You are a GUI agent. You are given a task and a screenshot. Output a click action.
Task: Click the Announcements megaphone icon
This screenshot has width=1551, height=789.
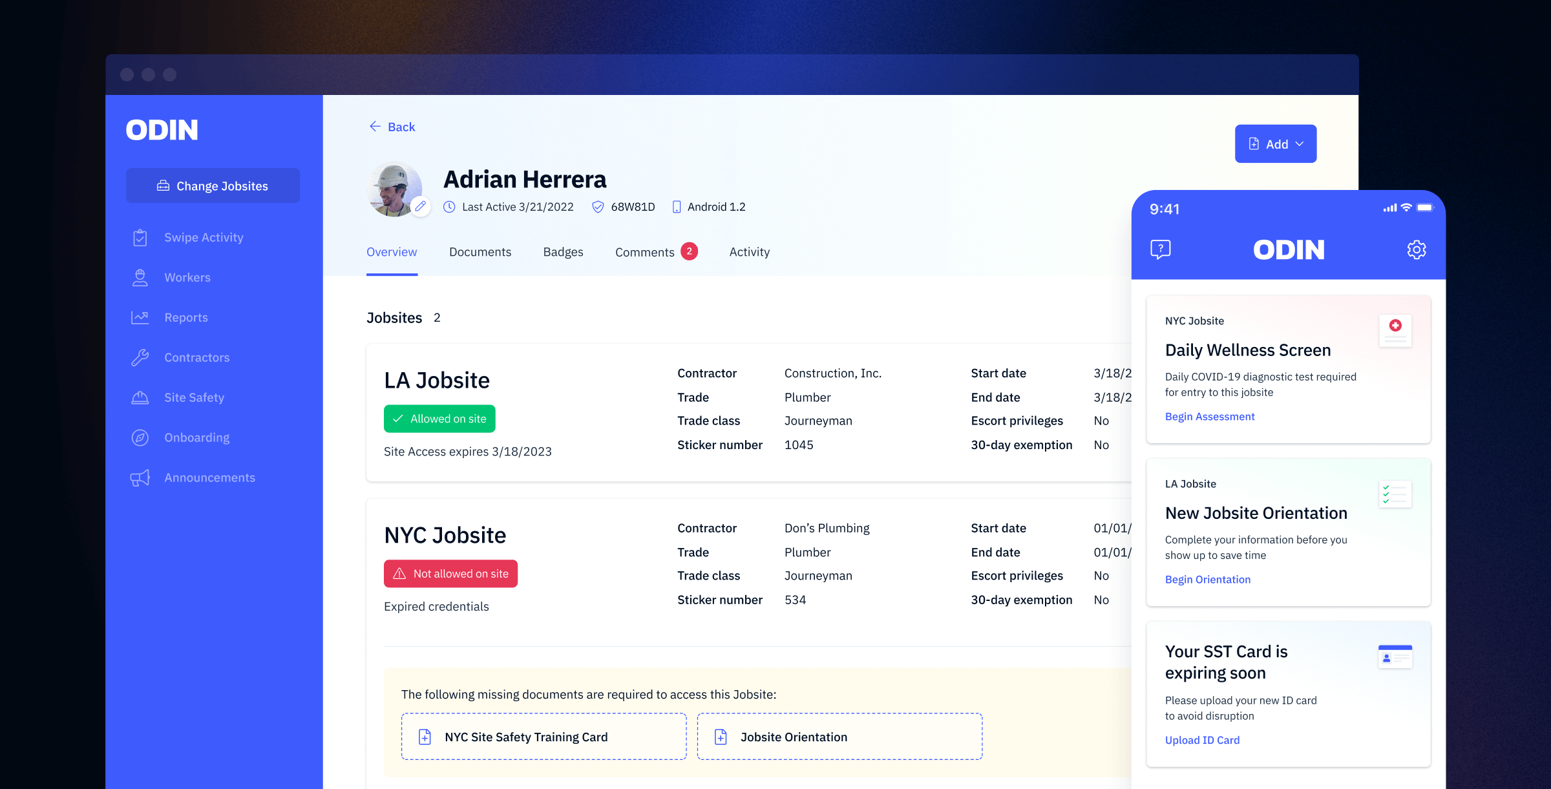point(140,478)
